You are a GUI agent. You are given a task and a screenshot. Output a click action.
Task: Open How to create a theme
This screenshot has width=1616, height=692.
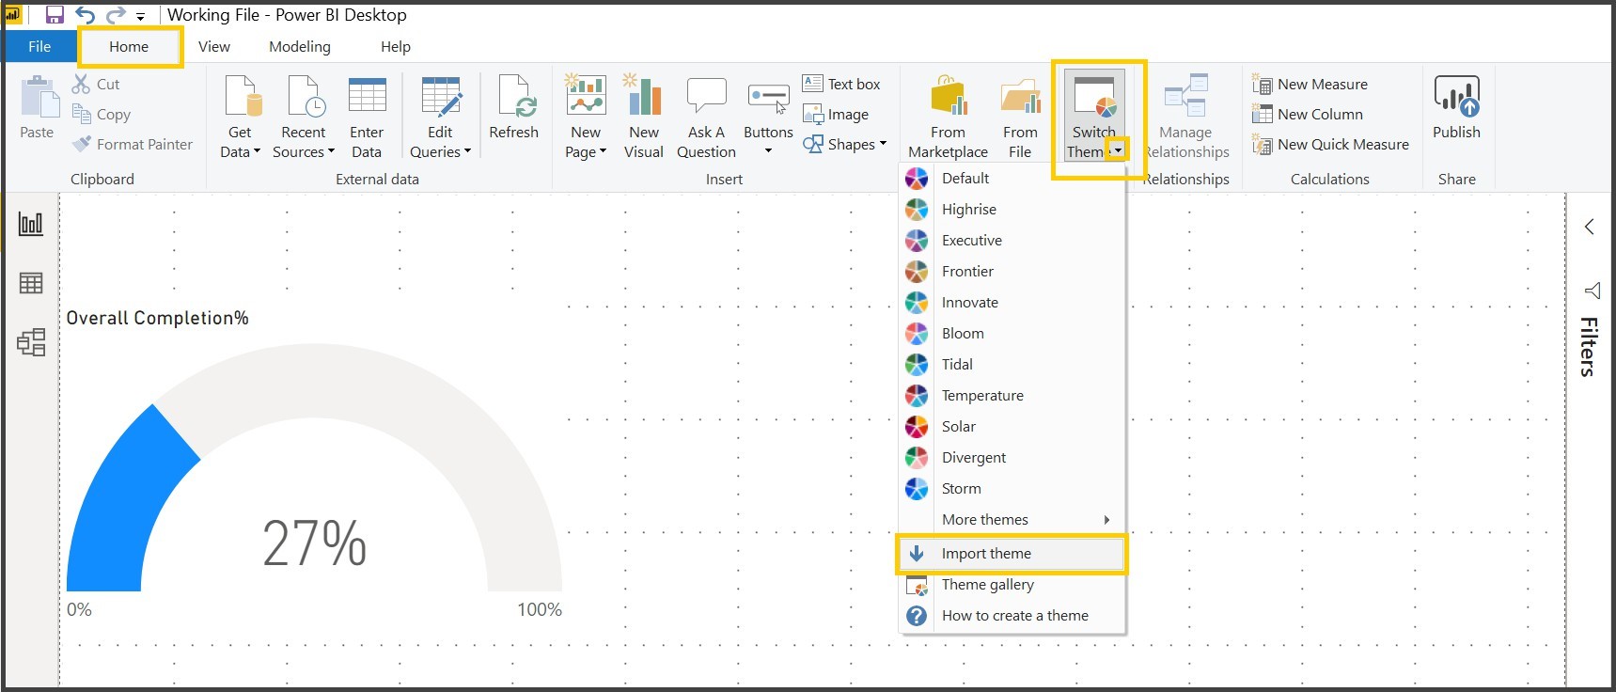(x=1012, y=616)
